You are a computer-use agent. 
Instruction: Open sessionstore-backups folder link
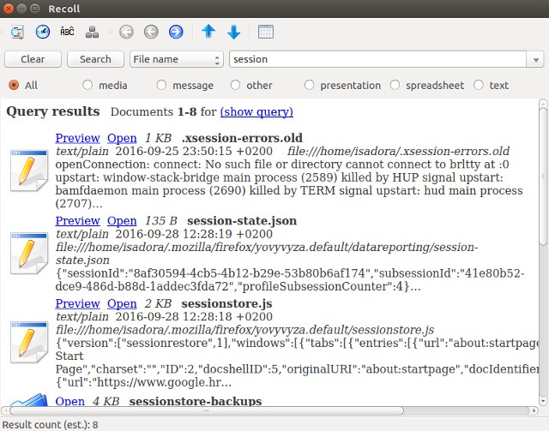(70, 401)
